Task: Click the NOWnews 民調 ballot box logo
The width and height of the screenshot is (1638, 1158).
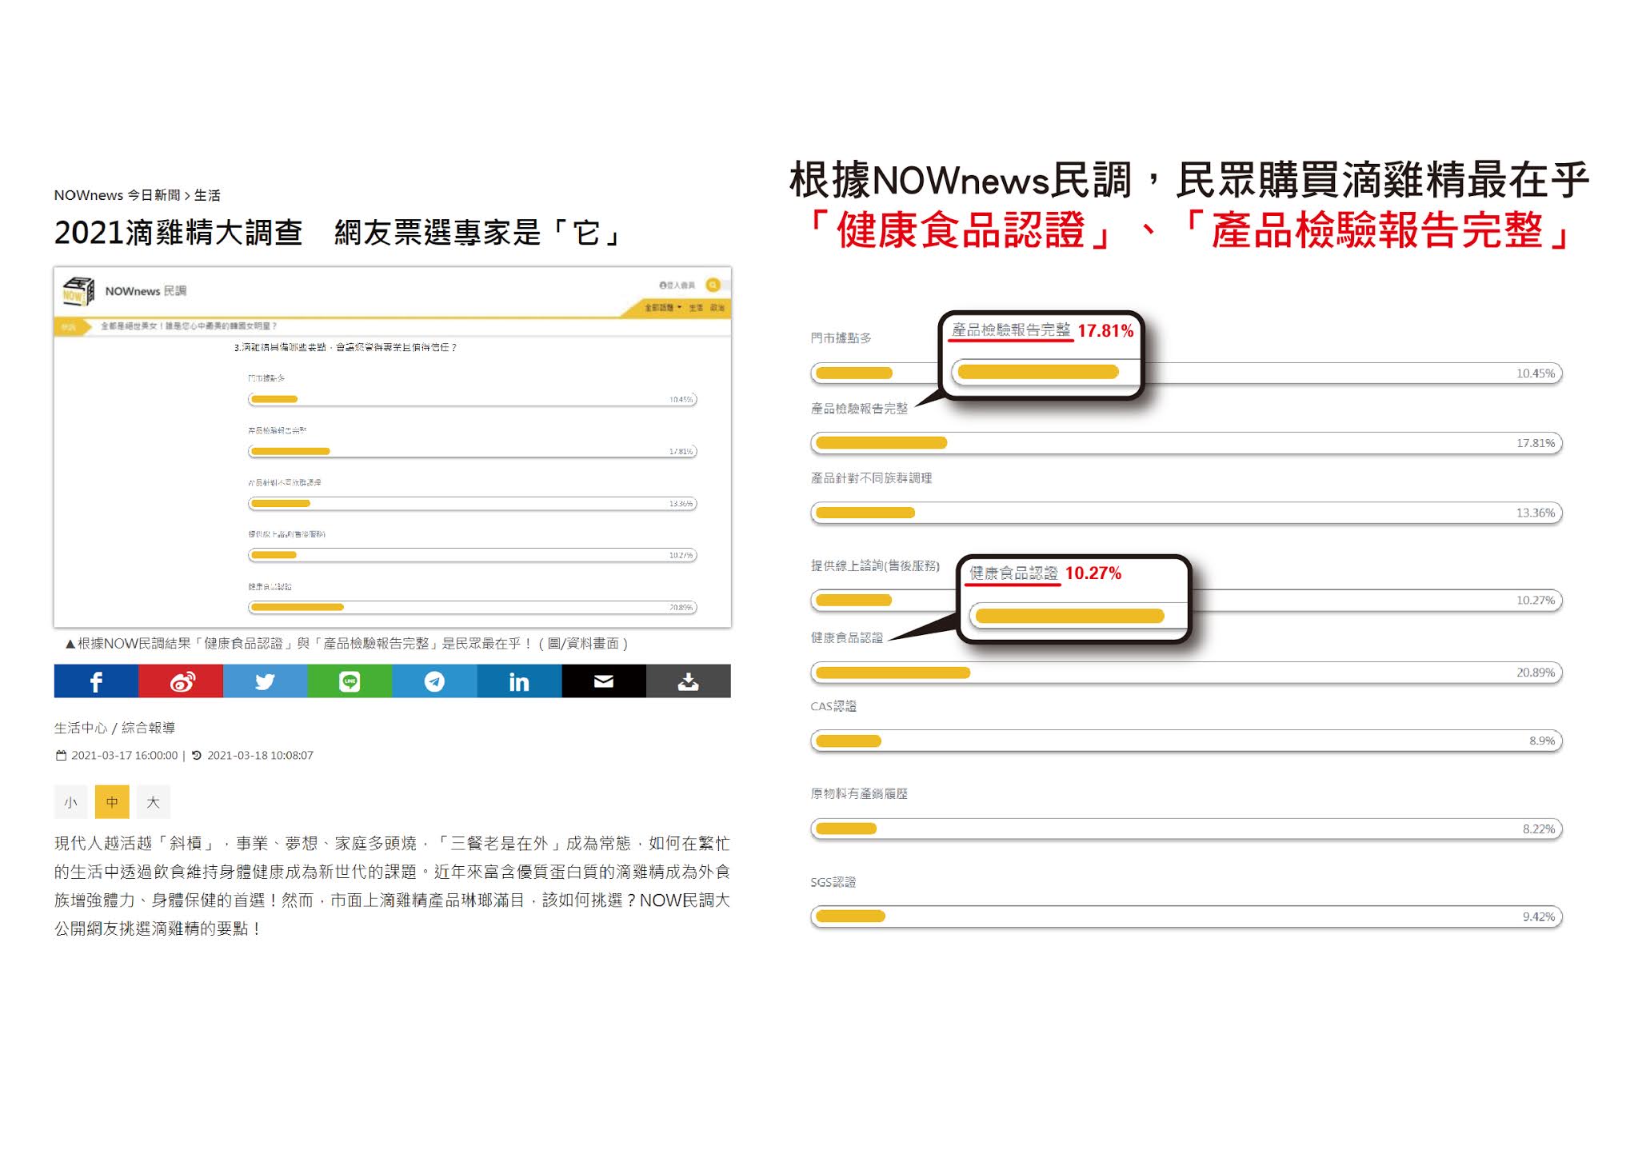Action: coord(78,292)
